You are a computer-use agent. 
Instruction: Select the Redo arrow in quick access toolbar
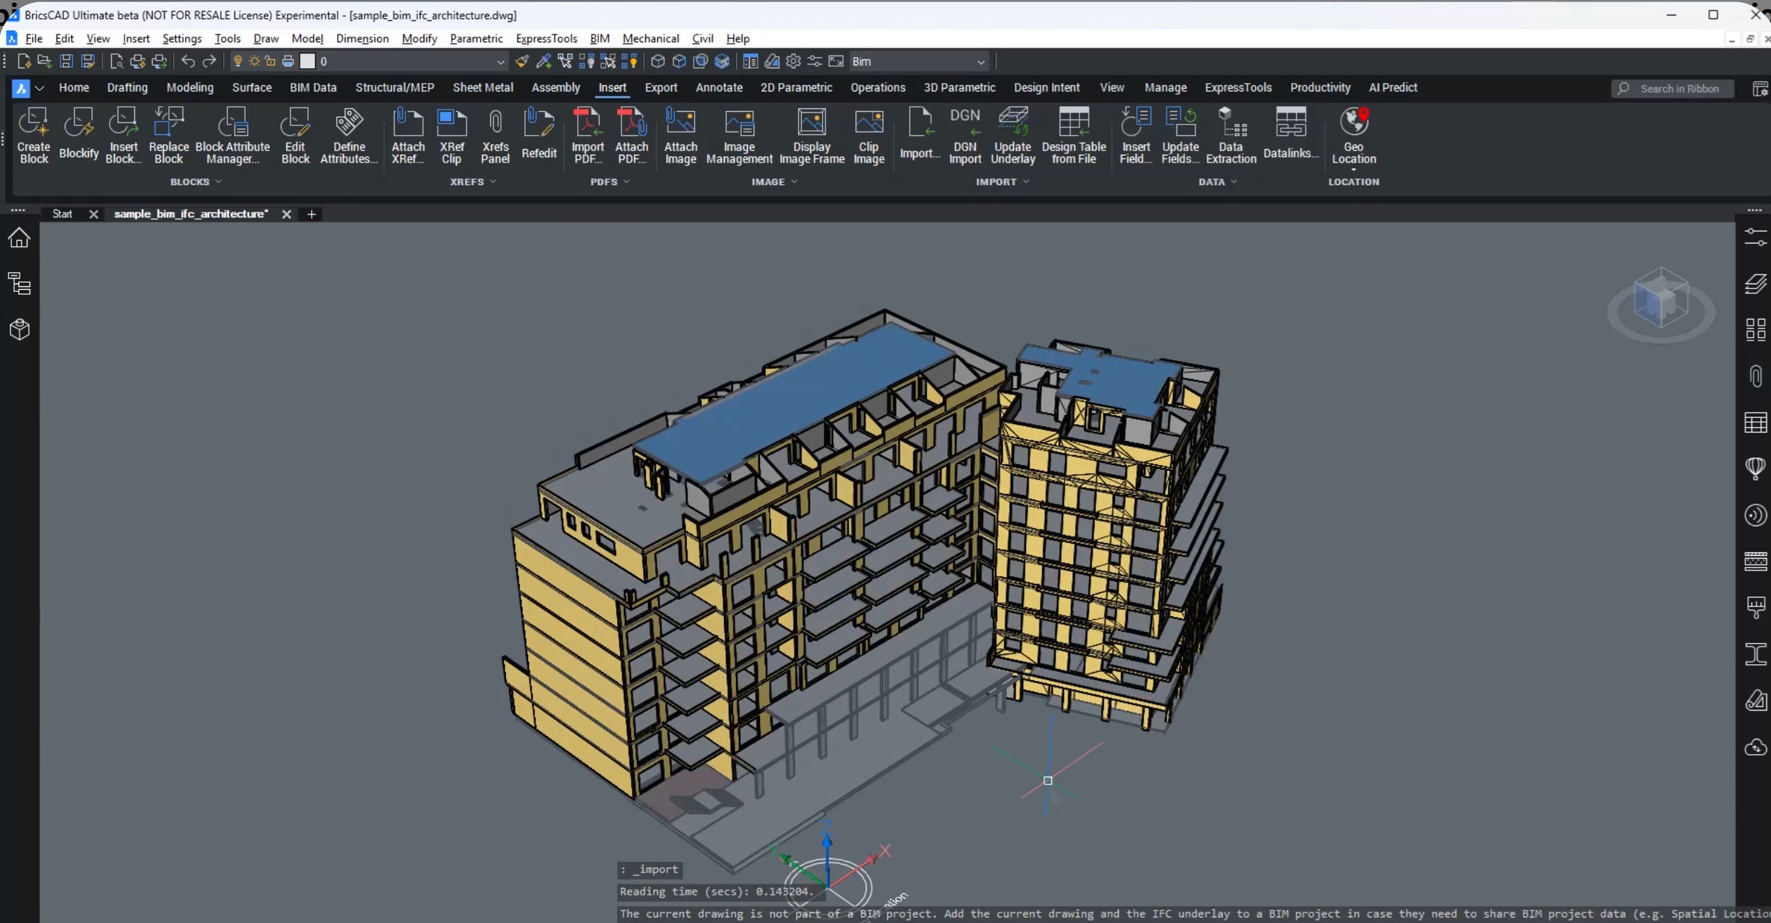(x=209, y=61)
